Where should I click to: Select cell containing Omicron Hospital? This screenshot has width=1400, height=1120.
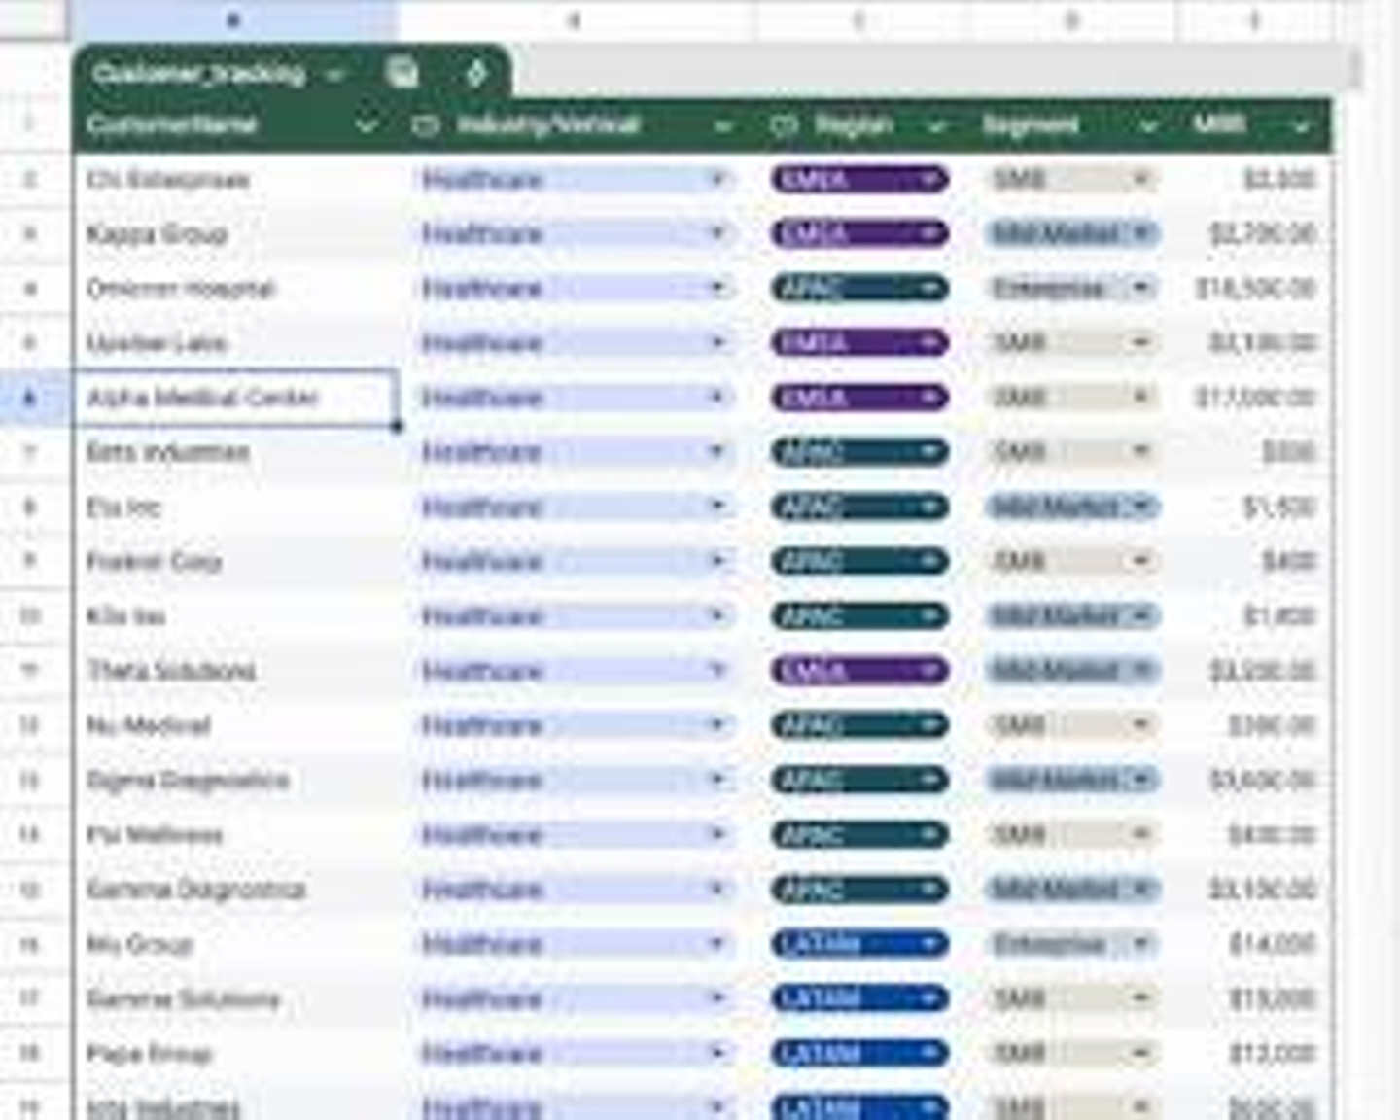pyautogui.click(x=235, y=289)
